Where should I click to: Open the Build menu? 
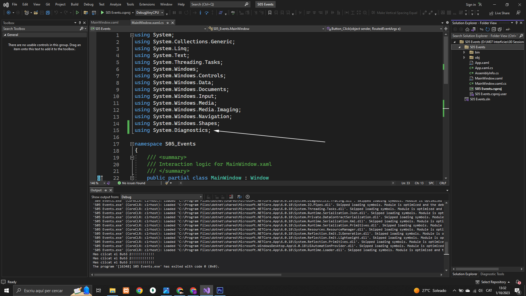[x=74, y=4]
